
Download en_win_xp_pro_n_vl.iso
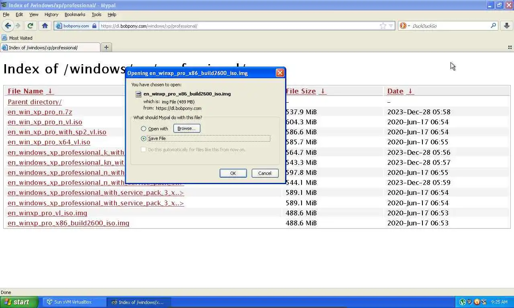click(x=45, y=122)
